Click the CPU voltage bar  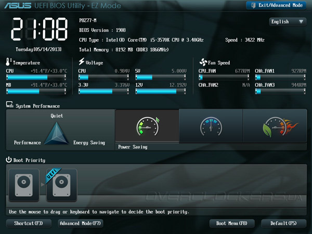[103, 77]
